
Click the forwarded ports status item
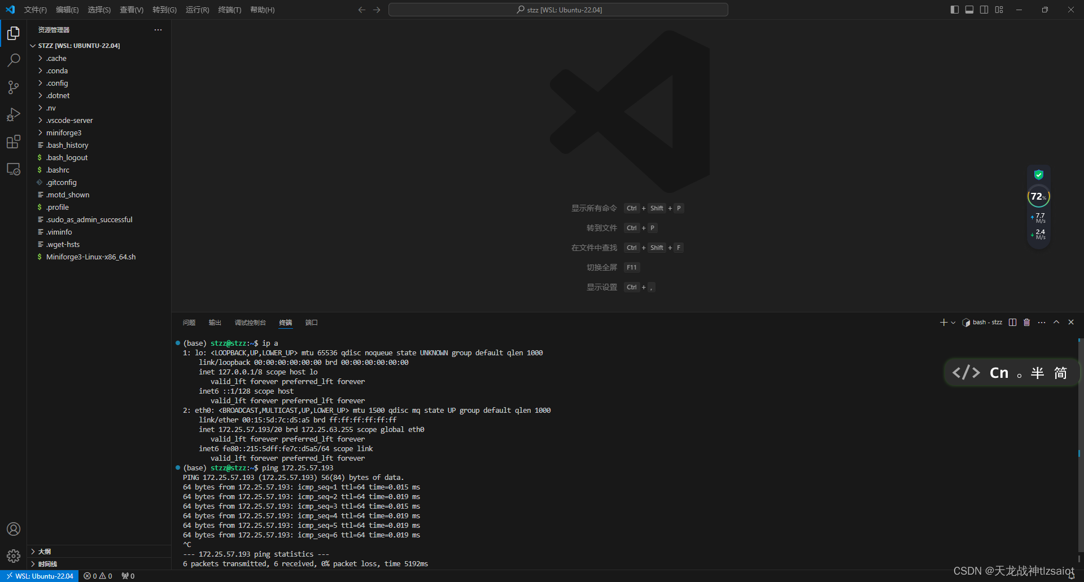[128, 576]
